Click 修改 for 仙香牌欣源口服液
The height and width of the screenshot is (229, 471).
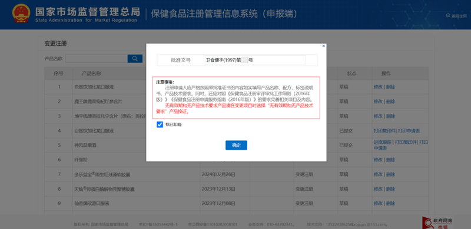coord(378,203)
